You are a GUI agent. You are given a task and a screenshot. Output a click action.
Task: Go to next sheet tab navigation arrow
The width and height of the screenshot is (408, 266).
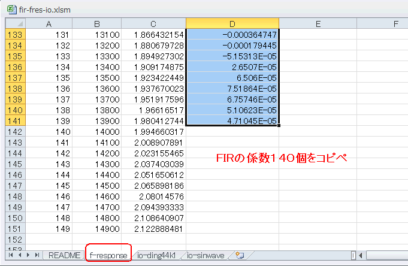point(28,255)
